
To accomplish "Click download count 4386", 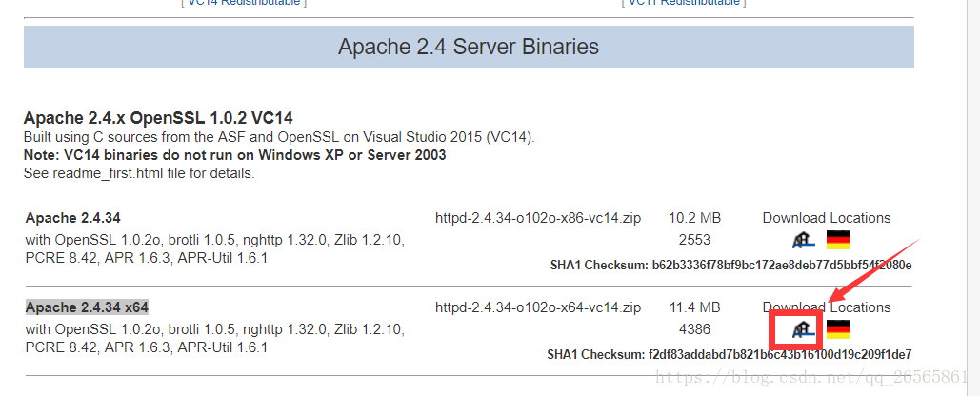I will [x=695, y=329].
